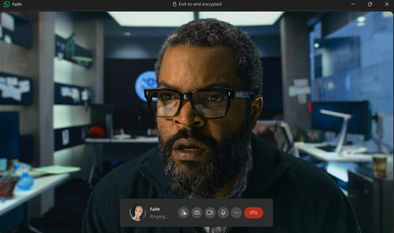This screenshot has height=233, width=394.
Task: Mute the microphone
Action: tap(223, 213)
